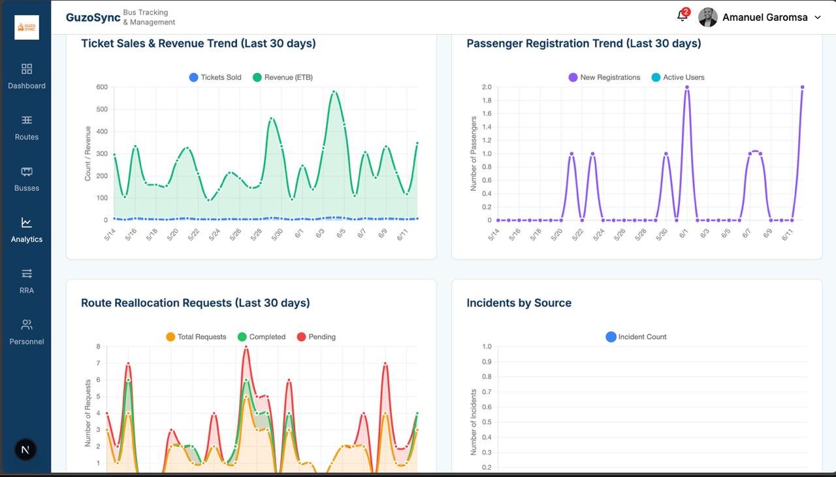Click the 5/14 date label on revenue chart

point(109,234)
